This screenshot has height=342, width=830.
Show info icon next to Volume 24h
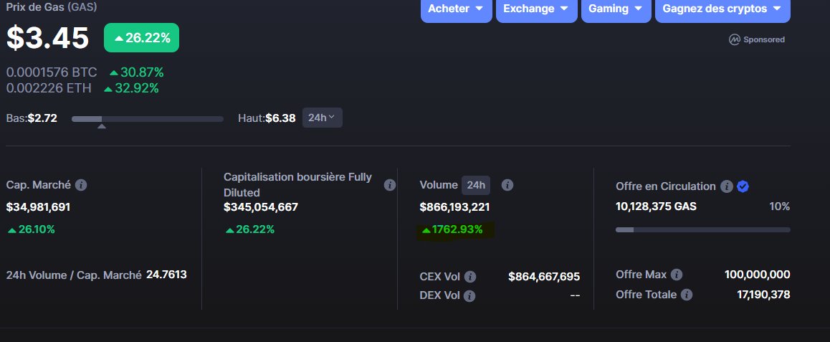[507, 185]
